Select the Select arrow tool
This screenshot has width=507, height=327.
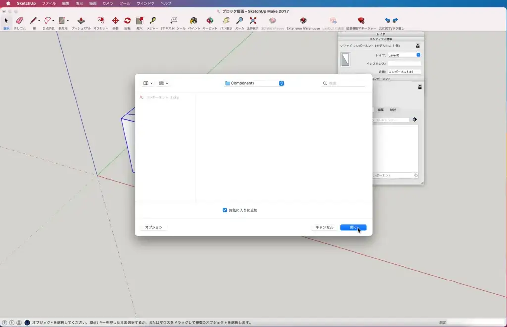click(x=6, y=21)
